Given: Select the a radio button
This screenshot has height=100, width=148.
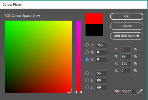Looking at the screenshot, I should pyautogui.click(x=87, y=80).
